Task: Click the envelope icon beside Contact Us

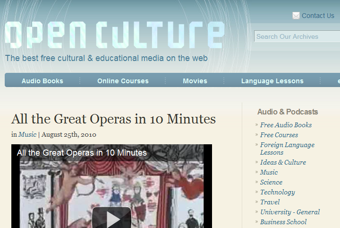Action: click(x=296, y=16)
